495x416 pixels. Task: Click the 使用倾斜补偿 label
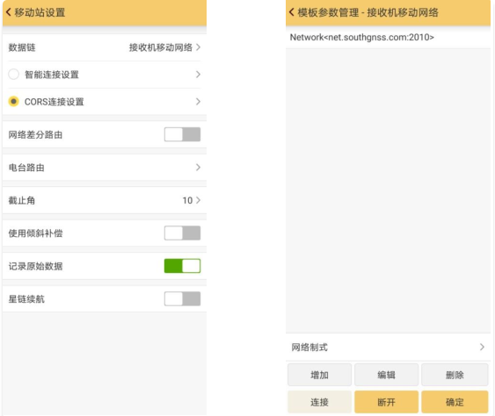click(x=35, y=233)
